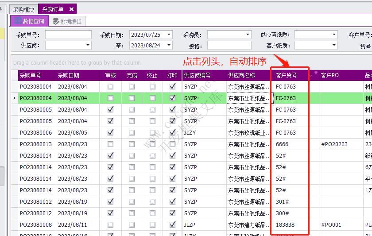Sort by 供应商名称 column header
This screenshot has height=236, width=372.
click(x=250, y=75)
